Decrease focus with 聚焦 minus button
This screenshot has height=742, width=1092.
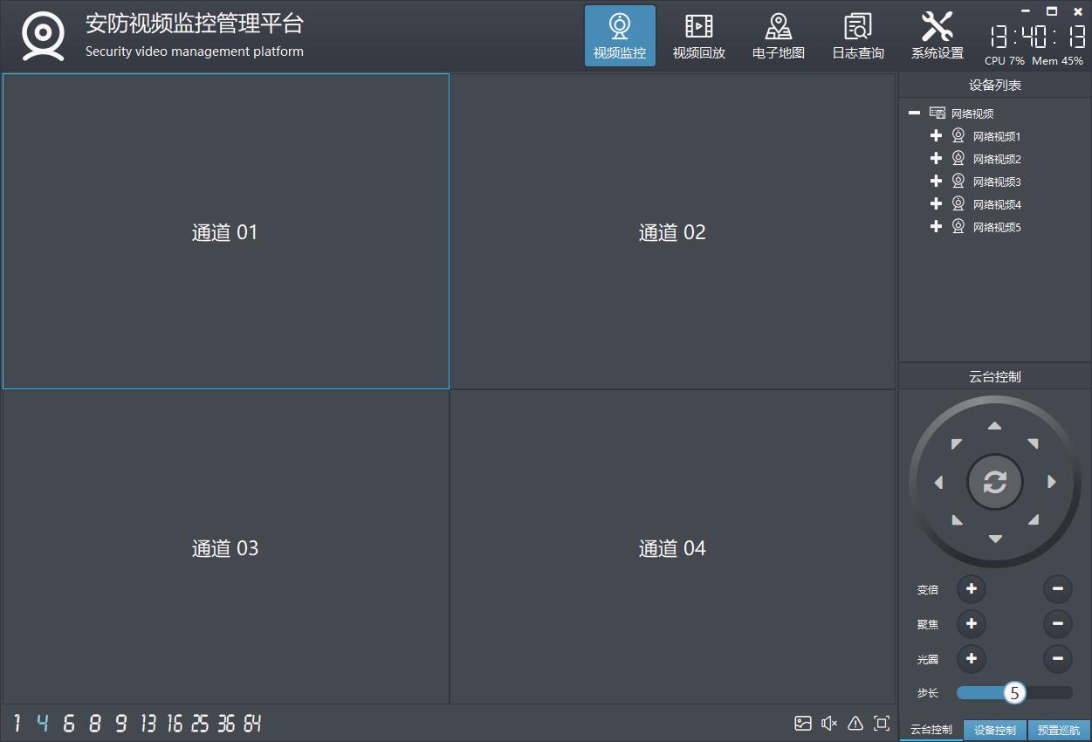1057,624
